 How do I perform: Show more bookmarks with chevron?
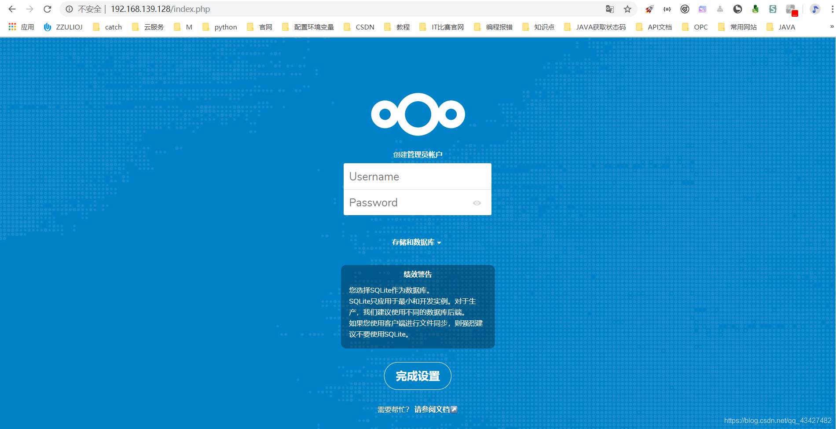[x=831, y=27]
